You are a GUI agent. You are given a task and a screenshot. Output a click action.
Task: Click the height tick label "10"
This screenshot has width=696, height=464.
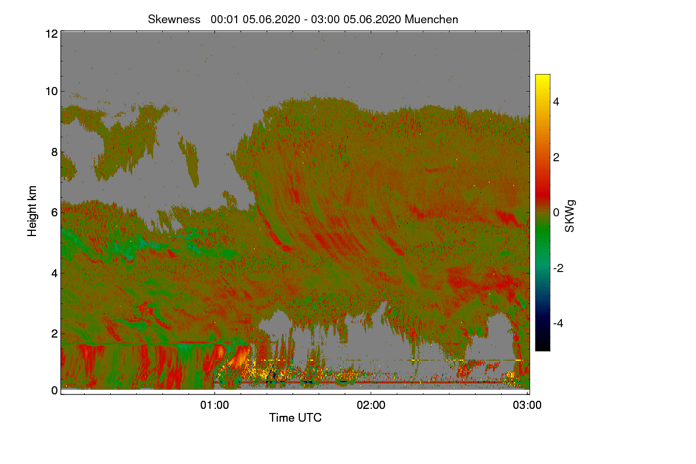(x=51, y=91)
